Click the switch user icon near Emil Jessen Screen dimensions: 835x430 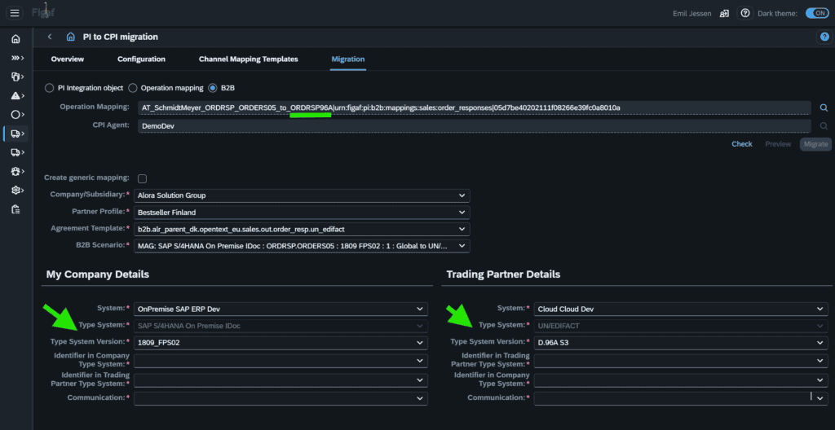tap(724, 13)
